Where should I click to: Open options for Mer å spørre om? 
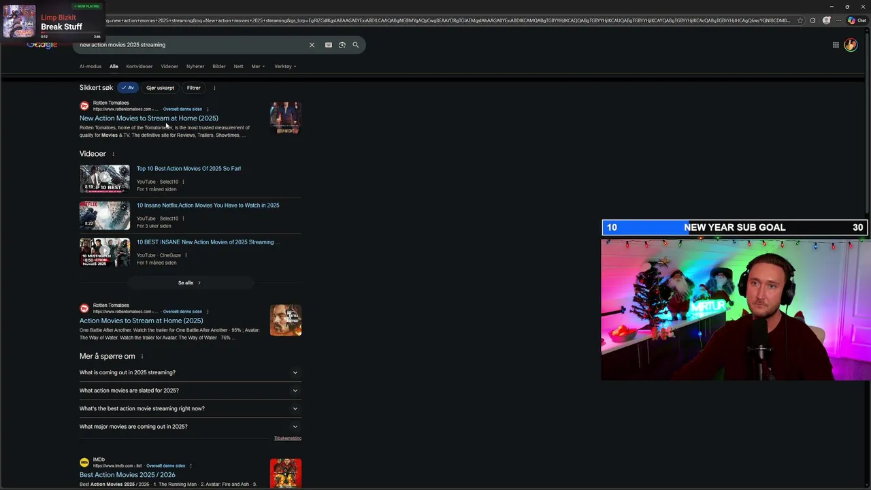(142, 357)
